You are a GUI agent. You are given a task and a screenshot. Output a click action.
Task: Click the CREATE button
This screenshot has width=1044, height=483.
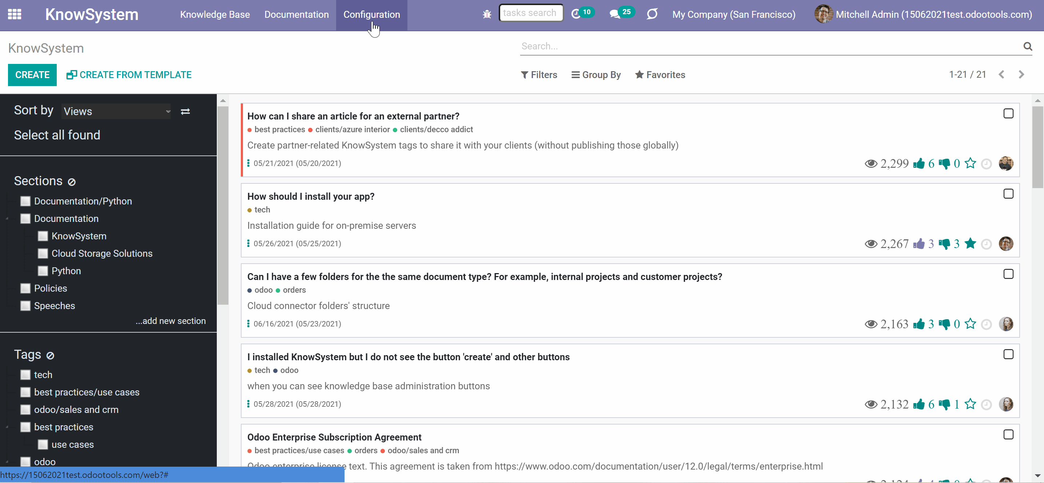(32, 75)
